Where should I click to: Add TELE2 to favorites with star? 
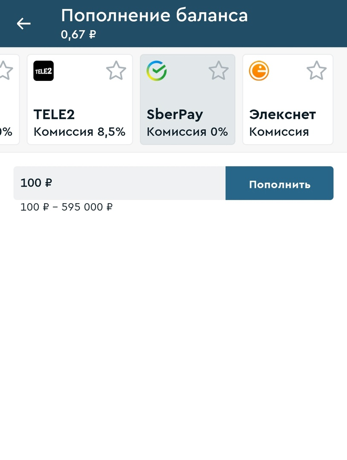(x=116, y=71)
